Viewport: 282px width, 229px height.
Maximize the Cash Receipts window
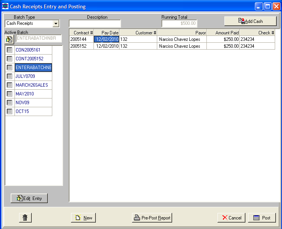(267, 6)
